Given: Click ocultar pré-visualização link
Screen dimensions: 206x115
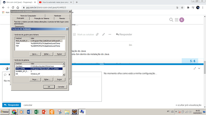Looking at the screenshot, I should 188,105.
